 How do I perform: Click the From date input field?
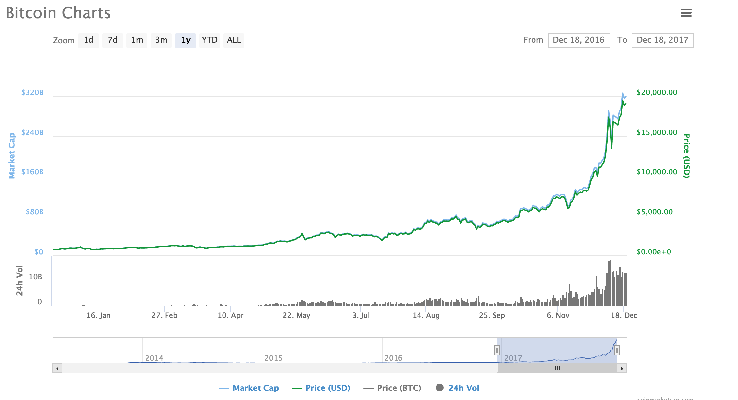click(x=579, y=40)
